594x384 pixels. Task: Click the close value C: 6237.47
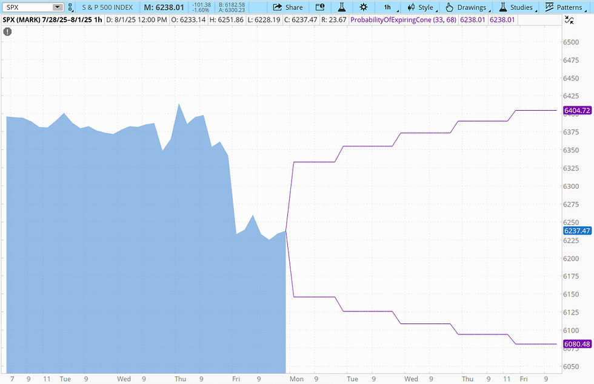point(301,19)
